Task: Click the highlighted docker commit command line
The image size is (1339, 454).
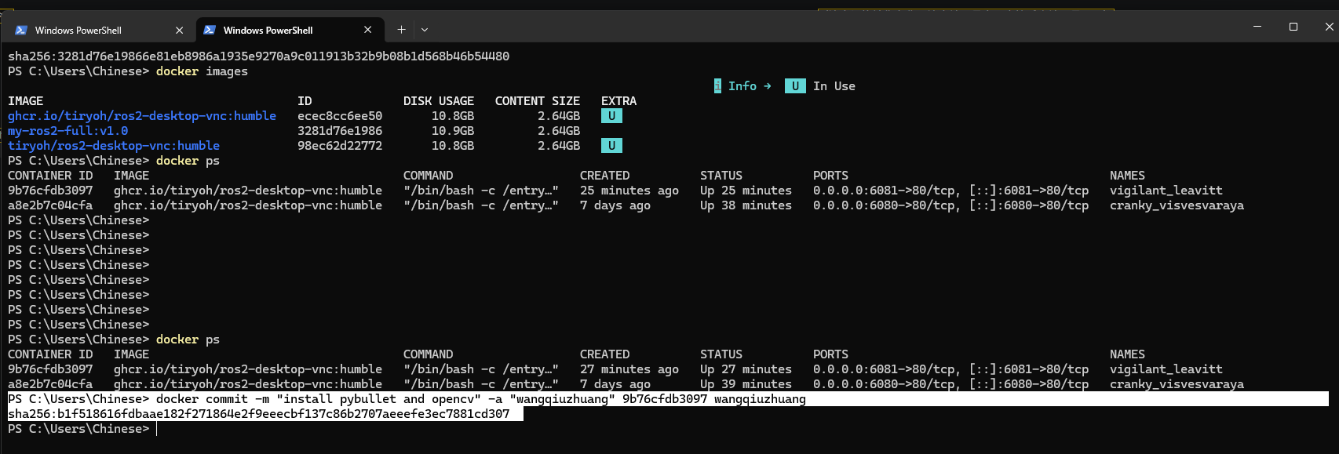Action: [668, 399]
